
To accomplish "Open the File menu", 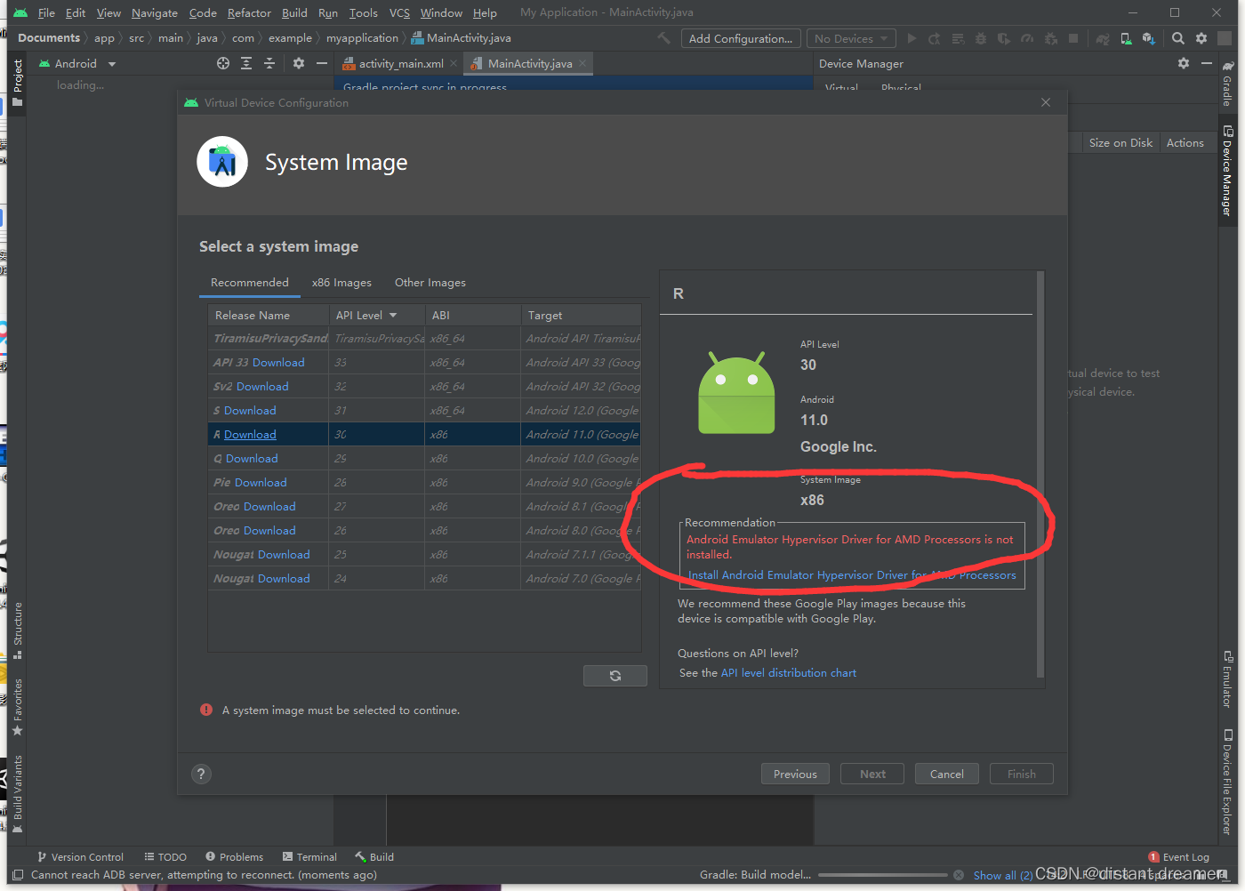I will tap(46, 12).
